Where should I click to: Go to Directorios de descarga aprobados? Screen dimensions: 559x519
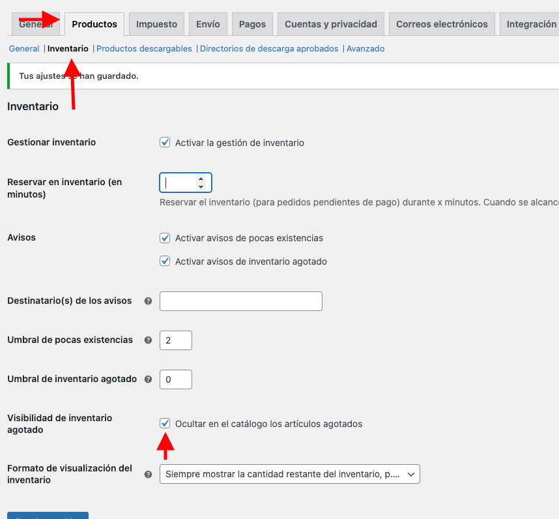(x=269, y=48)
